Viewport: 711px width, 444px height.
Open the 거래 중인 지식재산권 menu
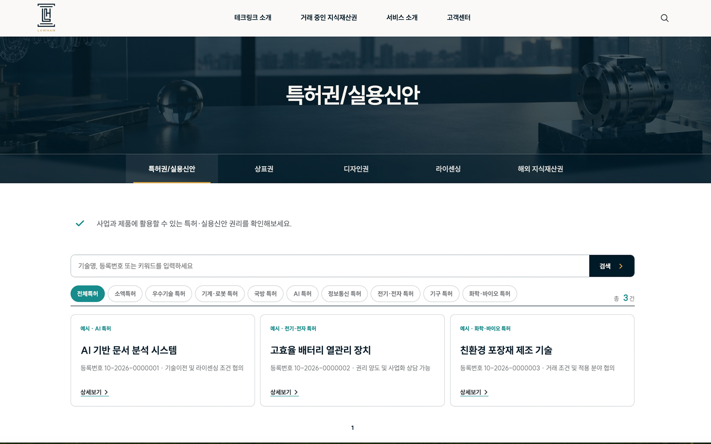tap(329, 18)
